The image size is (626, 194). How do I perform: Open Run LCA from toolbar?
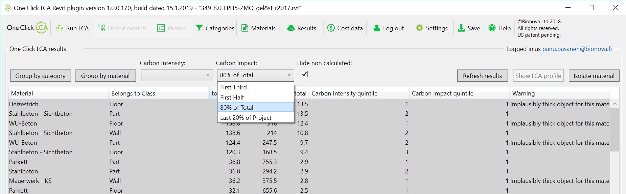[73, 28]
